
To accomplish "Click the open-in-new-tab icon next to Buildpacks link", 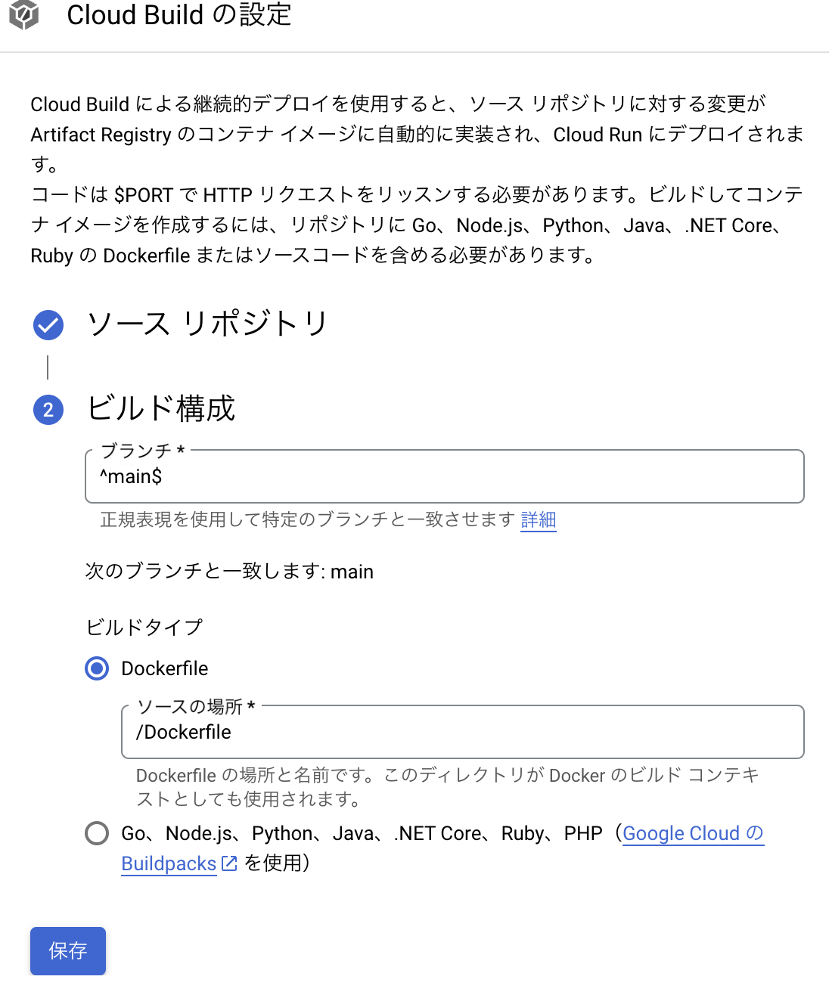I will [229, 863].
